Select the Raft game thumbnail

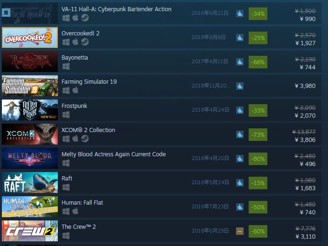[x=30, y=182]
